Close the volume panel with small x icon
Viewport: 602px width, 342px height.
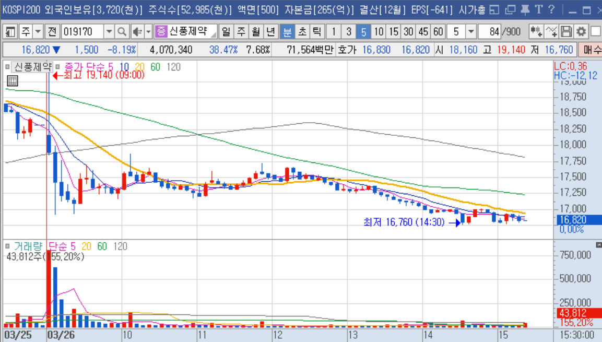tap(598, 245)
